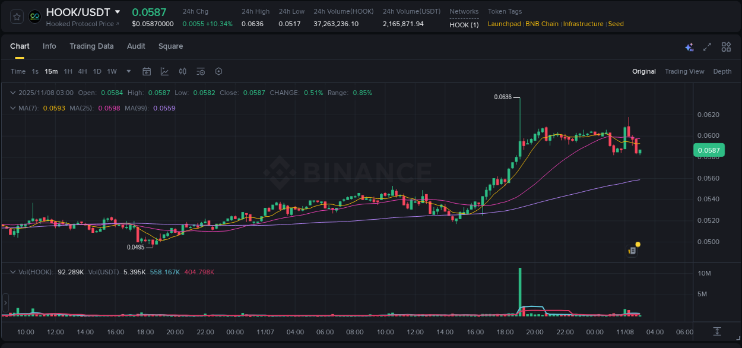Open the BNB Chain tag link
Viewport: 742px width, 348px height.
coord(542,24)
